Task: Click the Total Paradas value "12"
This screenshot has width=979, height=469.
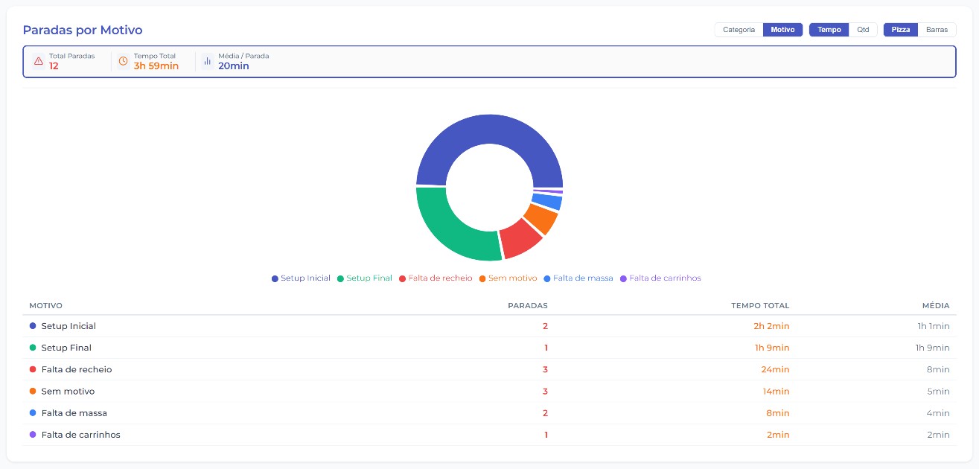Action: 54,66
